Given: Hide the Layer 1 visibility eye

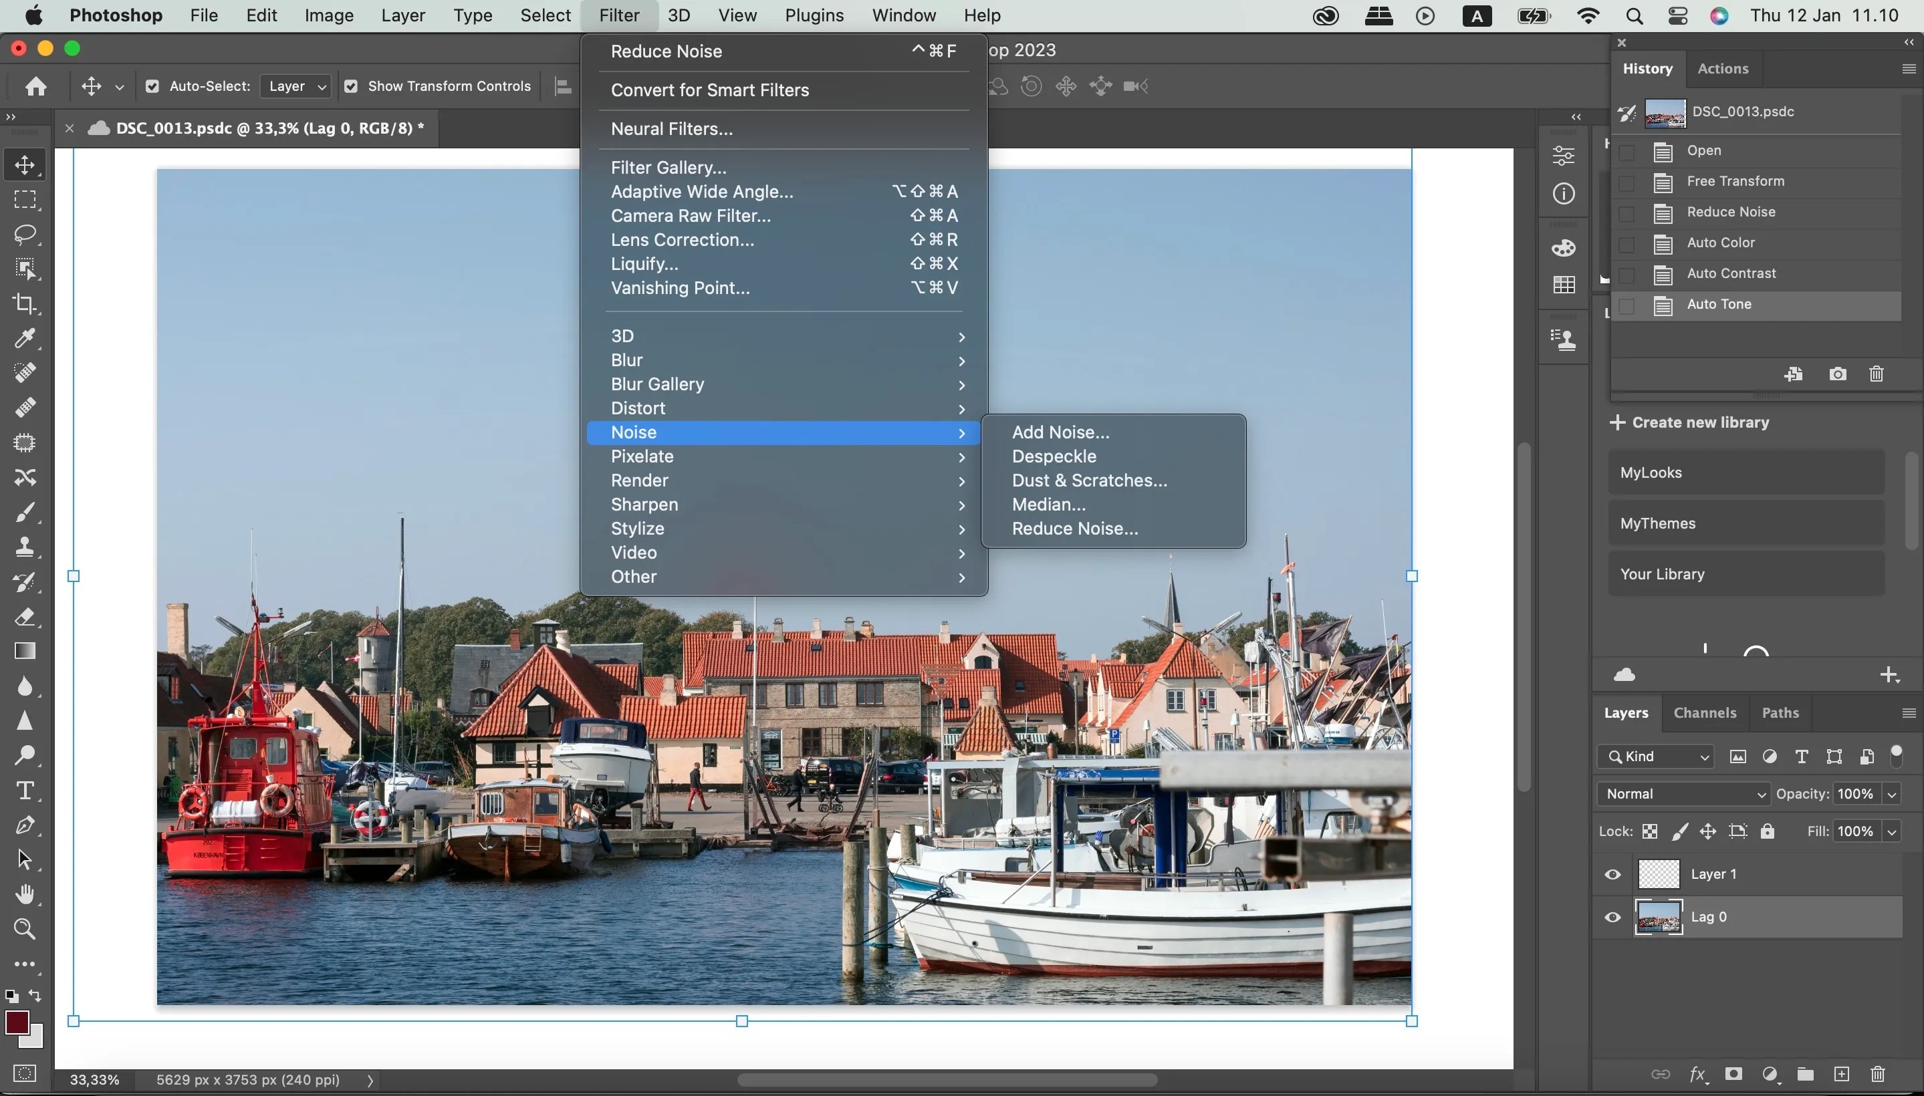Looking at the screenshot, I should tap(1612, 874).
